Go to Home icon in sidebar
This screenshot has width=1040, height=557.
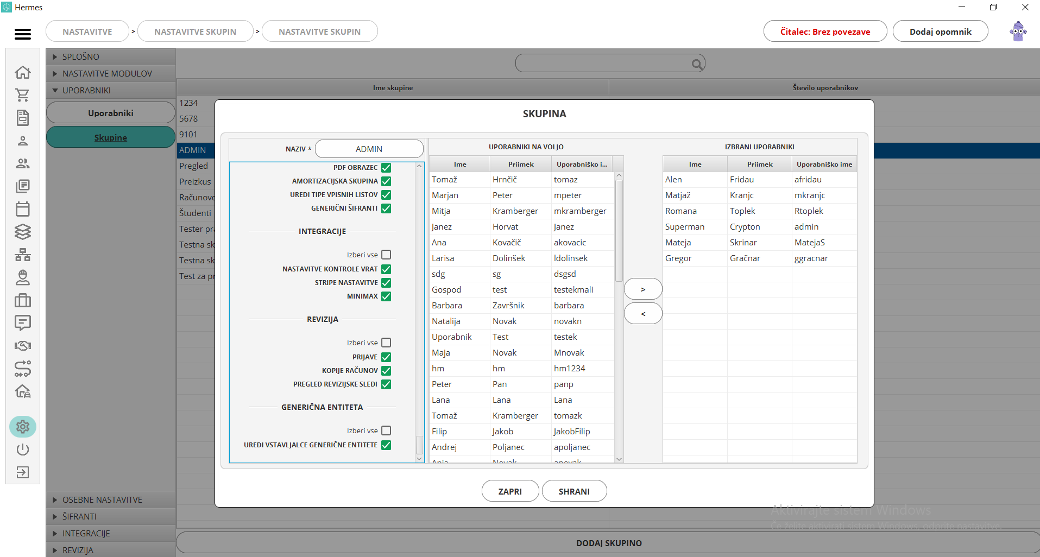click(23, 72)
